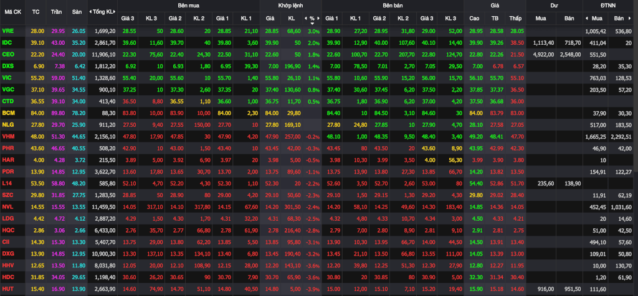Screen dimensions: 638x296
Task: Click the left arrow beside Tổng KL header
Action: pyautogui.click(x=90, y=12)
